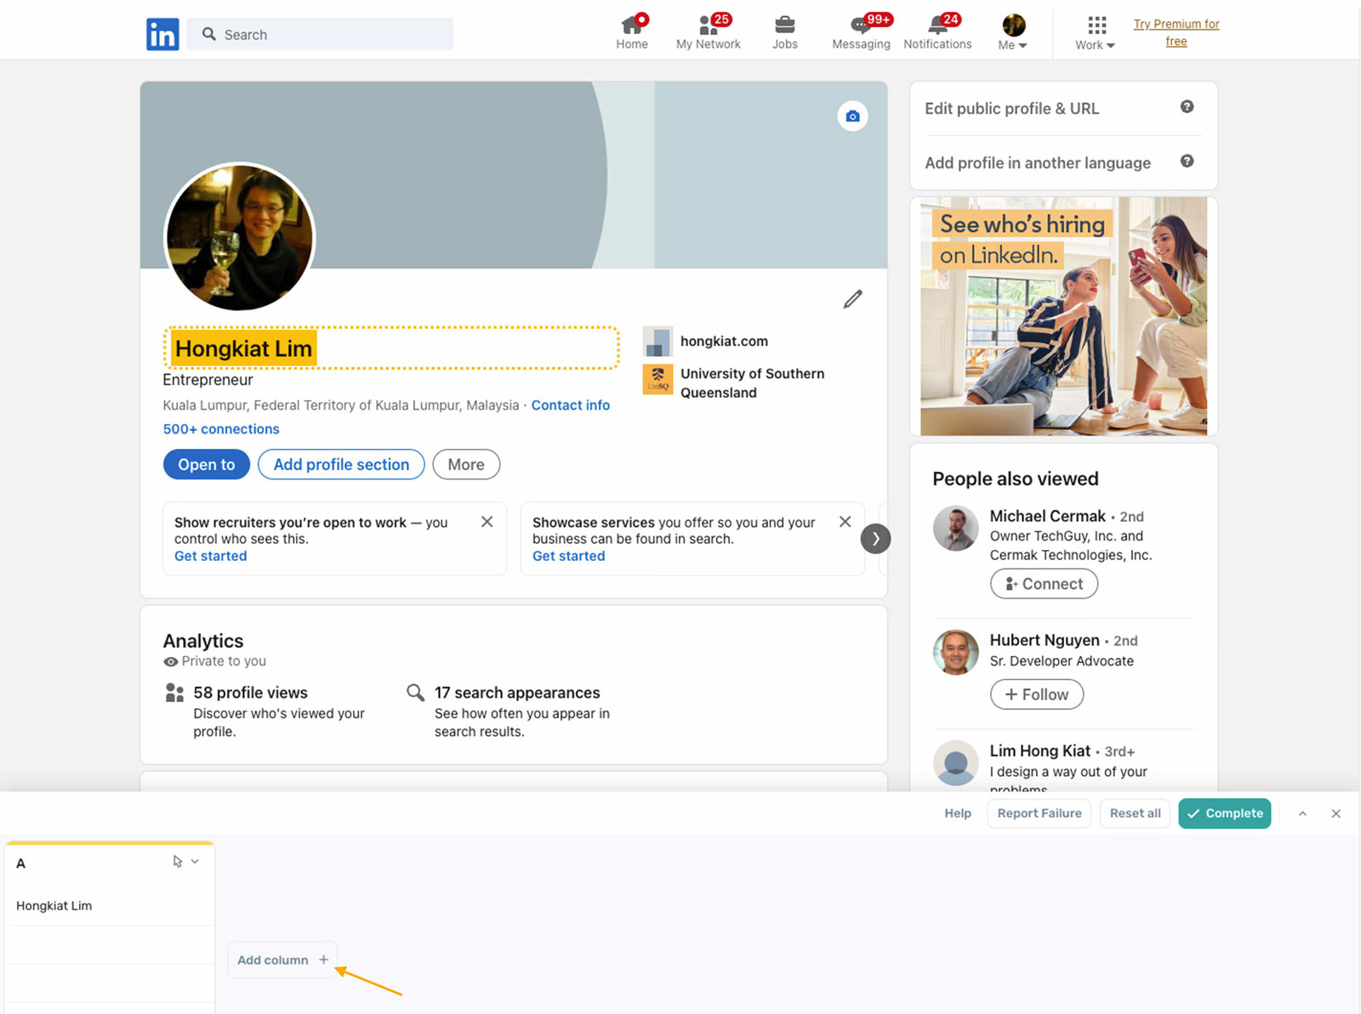This screenshot has height=1014, width=1361.
Task: Click the Add column button
Action: [x=282, y=960]
